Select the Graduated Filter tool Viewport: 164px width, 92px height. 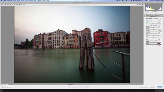point(19,5)
